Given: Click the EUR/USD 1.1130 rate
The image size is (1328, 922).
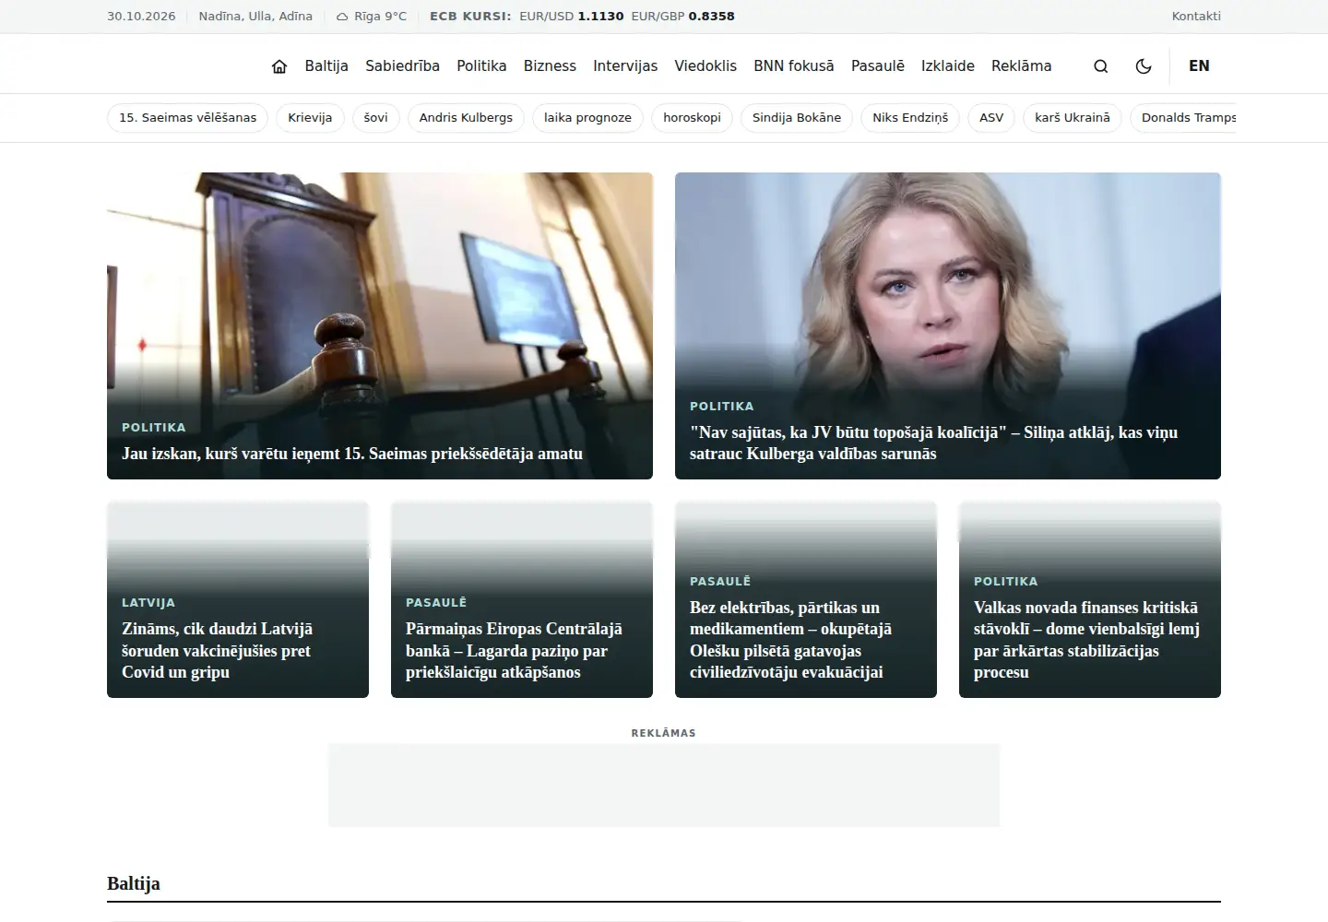Looking at the screenshot, I should click(x=572, y=17).
